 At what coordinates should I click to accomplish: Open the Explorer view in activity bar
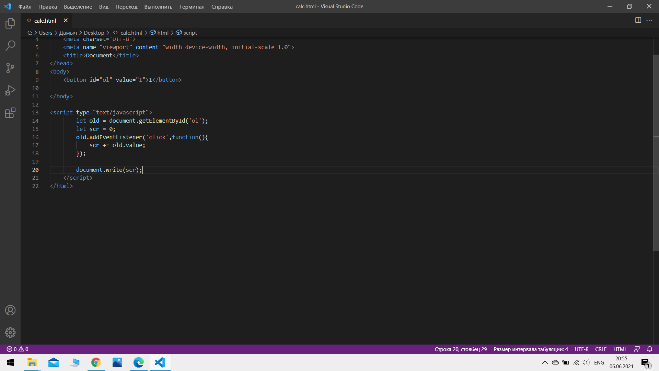[x=10, y=23]
